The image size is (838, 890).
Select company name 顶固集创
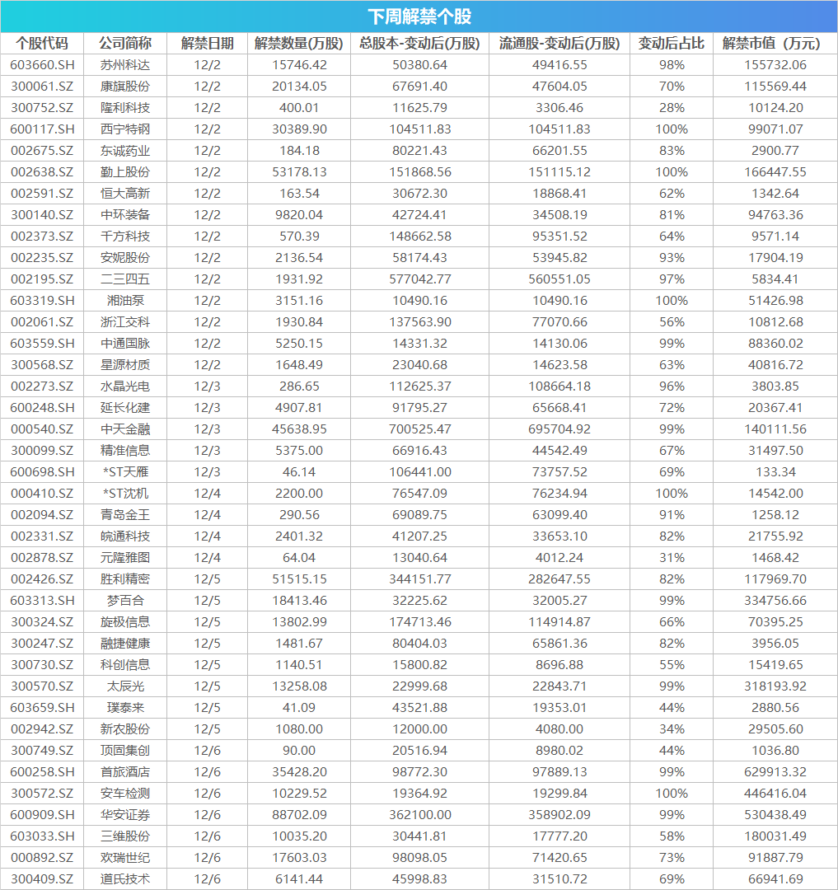pos(125,751)
